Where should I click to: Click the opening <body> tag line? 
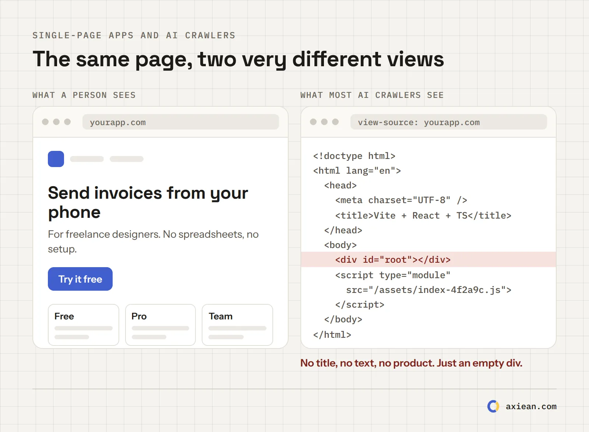pos(341,245)
